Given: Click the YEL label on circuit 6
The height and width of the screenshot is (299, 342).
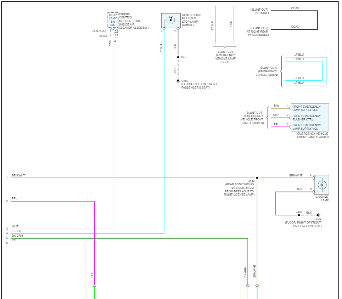Looking at the screenshot, I should pyautogui.click(x=14, y=240).
